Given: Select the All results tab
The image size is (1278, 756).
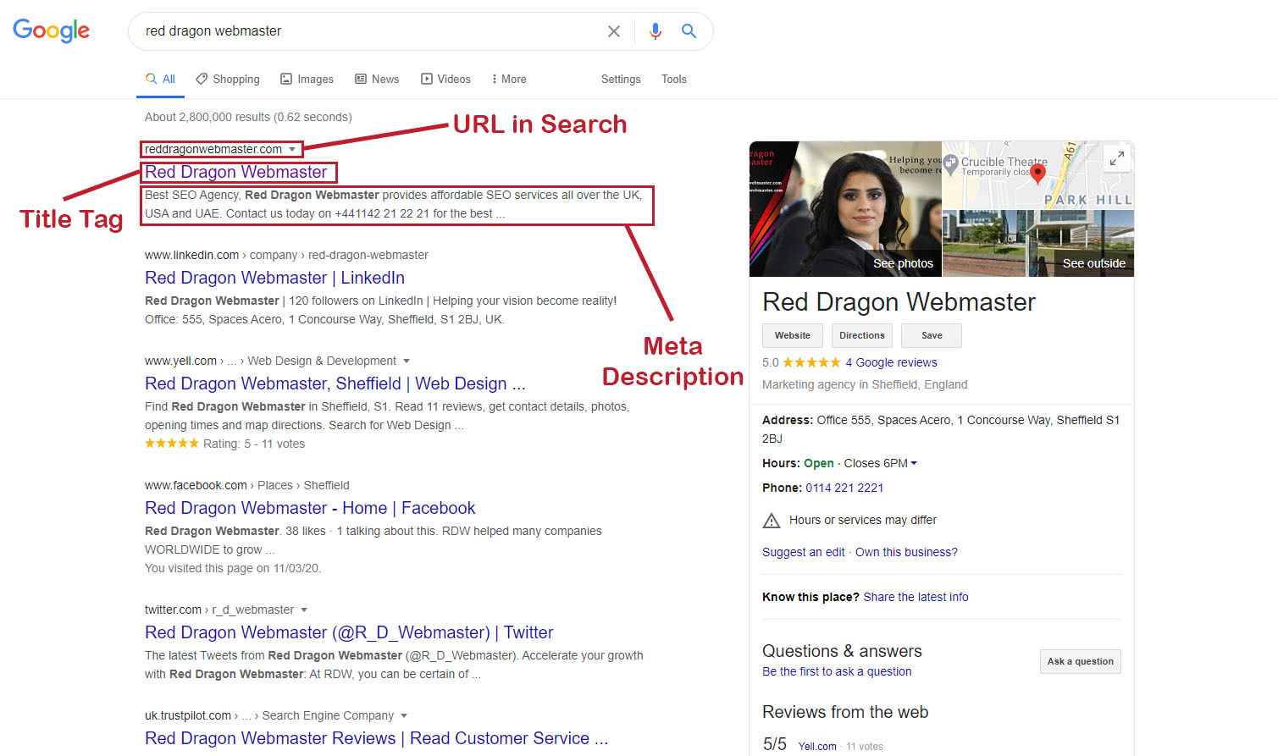Looking at the screenshot, I should pos(160,79).
